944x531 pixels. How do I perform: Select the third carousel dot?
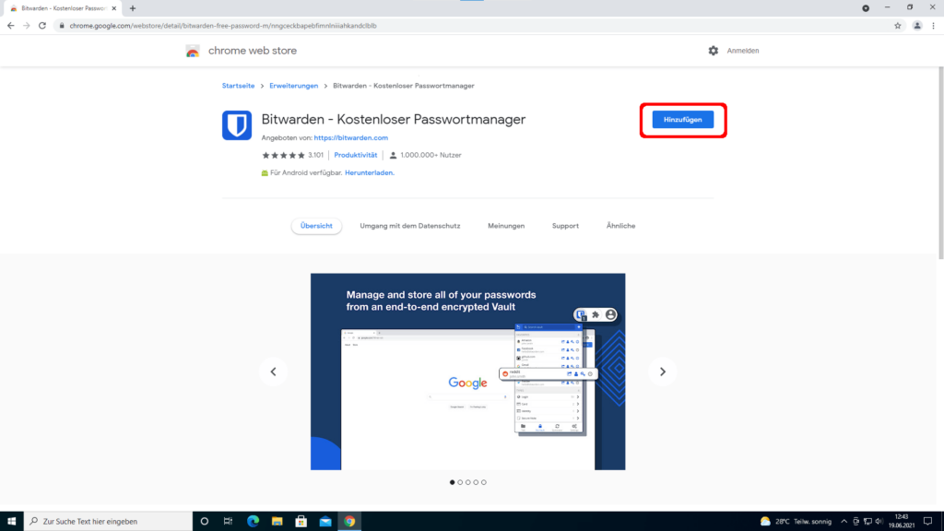[x=467, y=482]
